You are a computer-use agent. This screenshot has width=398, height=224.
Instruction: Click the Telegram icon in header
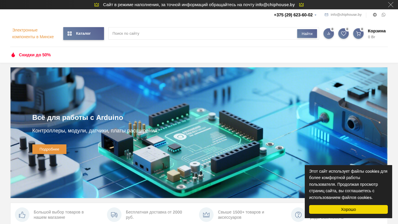point(375,15)
